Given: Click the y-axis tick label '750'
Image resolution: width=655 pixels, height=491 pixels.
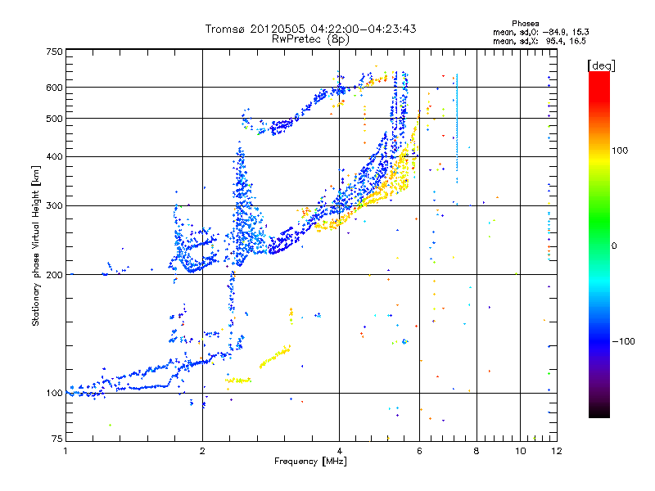Looking at the screenshot, I should point(55,52).
